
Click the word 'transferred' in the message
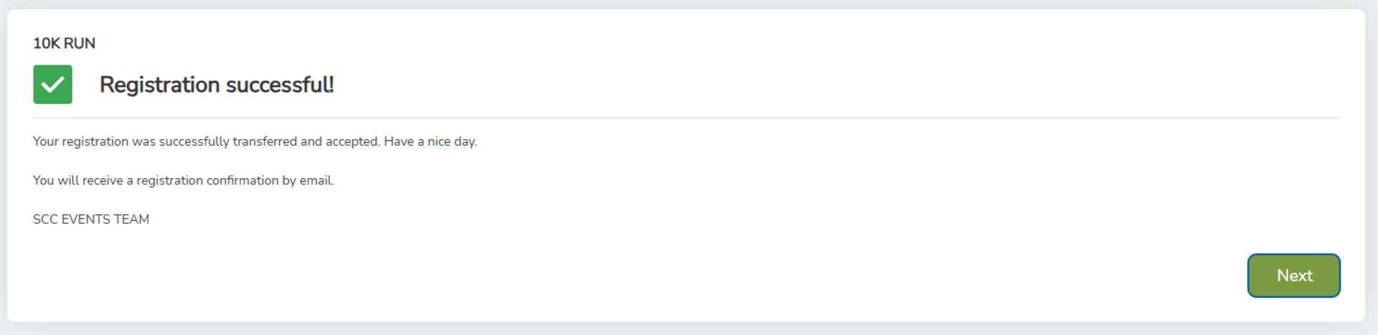(265, 141)
